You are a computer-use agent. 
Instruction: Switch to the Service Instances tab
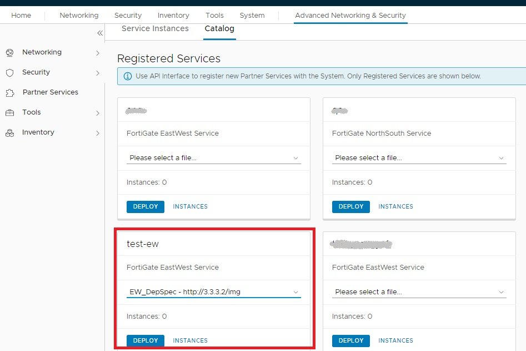(x=155, y=29)
